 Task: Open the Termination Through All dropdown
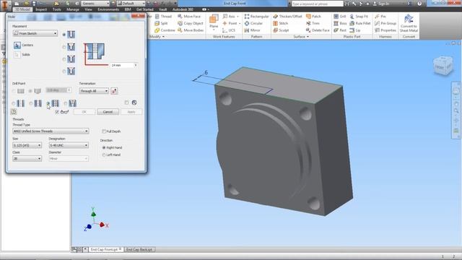pyautogui.click(x=94, y=91)
